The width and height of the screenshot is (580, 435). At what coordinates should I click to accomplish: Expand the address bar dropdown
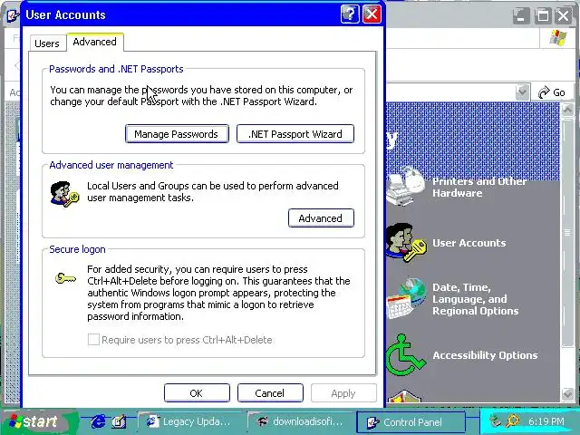pyautogui.click(x=522, y=92)
